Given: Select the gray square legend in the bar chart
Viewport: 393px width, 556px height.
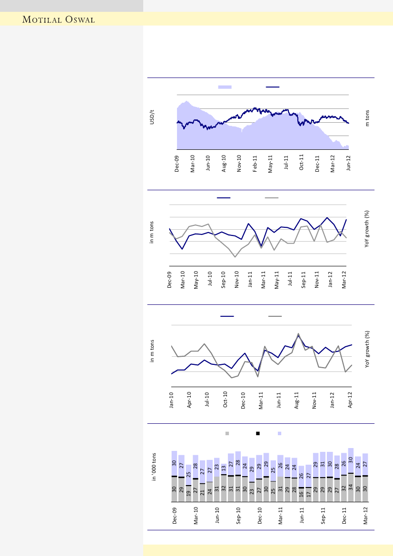Looking at the screenshot, I should click(x=227, y=433).
